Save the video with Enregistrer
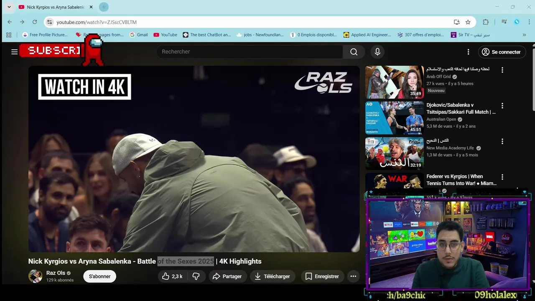The image size is (535, 301). [322, 276]
